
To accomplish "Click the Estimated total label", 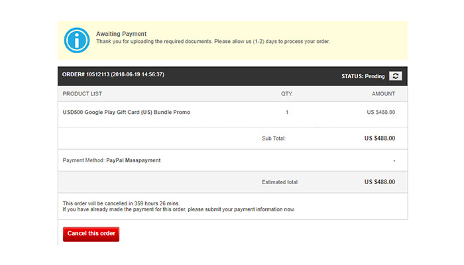I will click(x=280, y=182).
